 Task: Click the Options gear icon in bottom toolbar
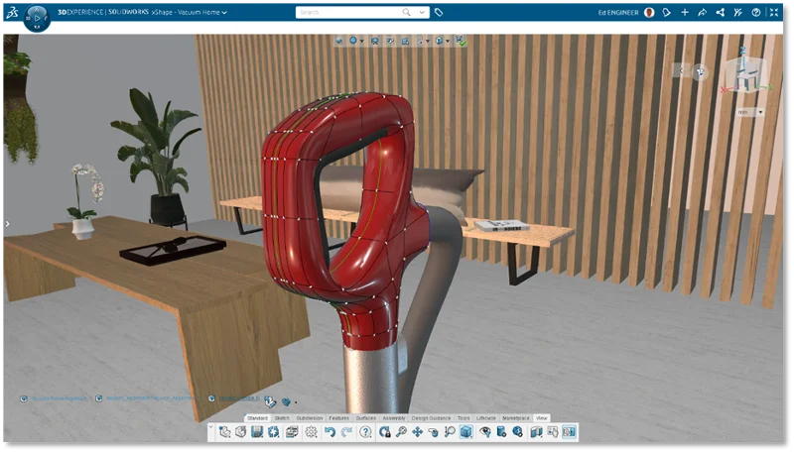311,432
